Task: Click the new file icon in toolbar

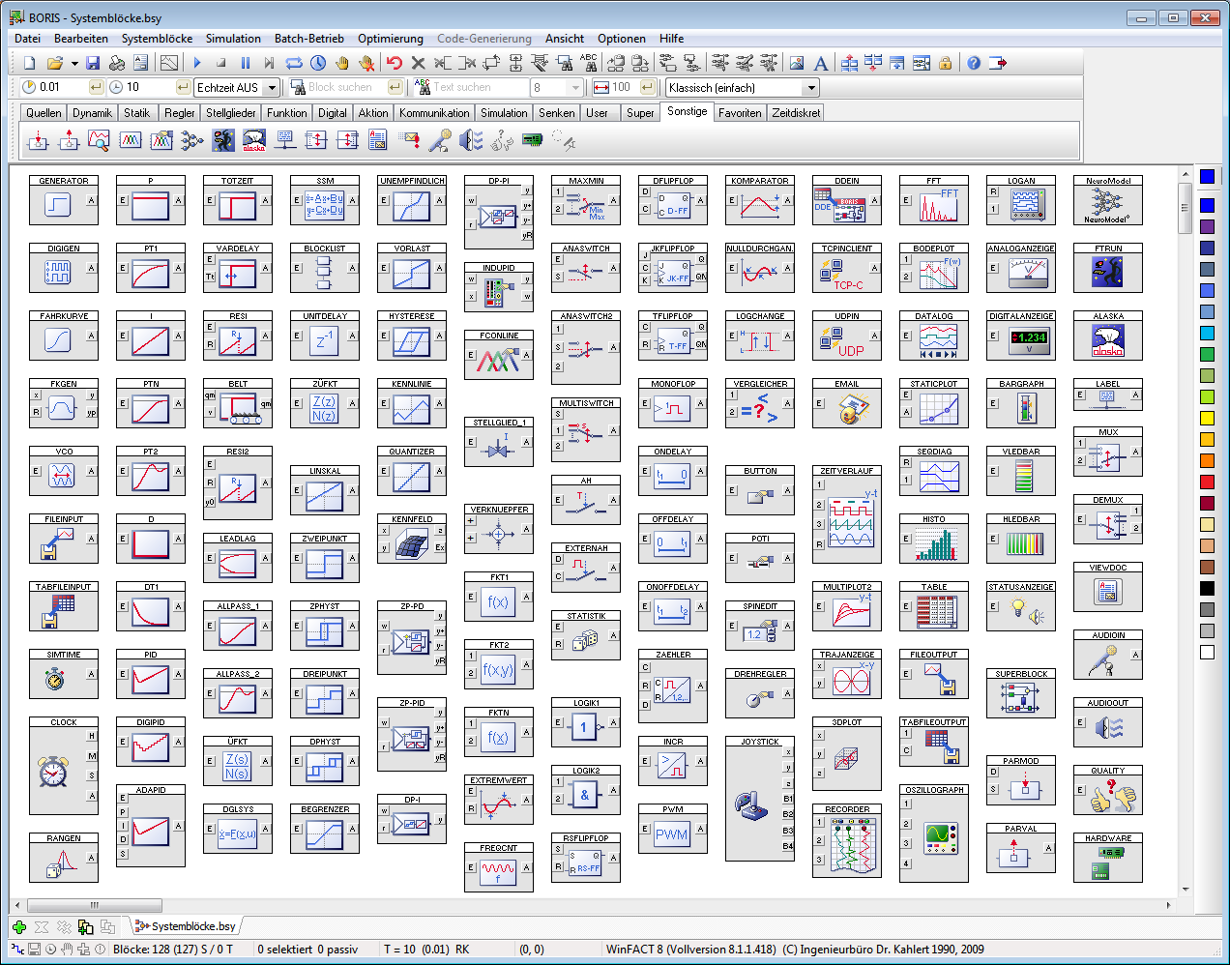Action: pos(30,63)
